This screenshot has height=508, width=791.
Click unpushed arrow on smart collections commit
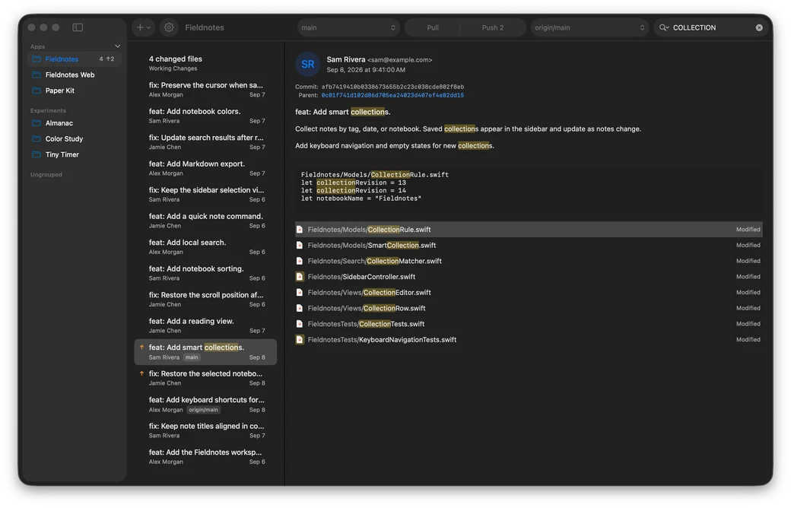click(x=141, y=347)
